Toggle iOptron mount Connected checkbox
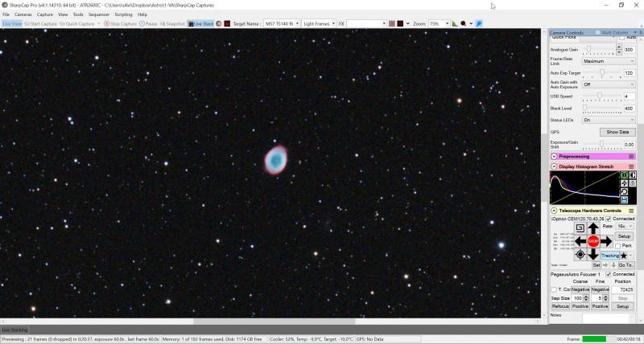The height and width of the screenshot is (344, 644). (609, 219)
